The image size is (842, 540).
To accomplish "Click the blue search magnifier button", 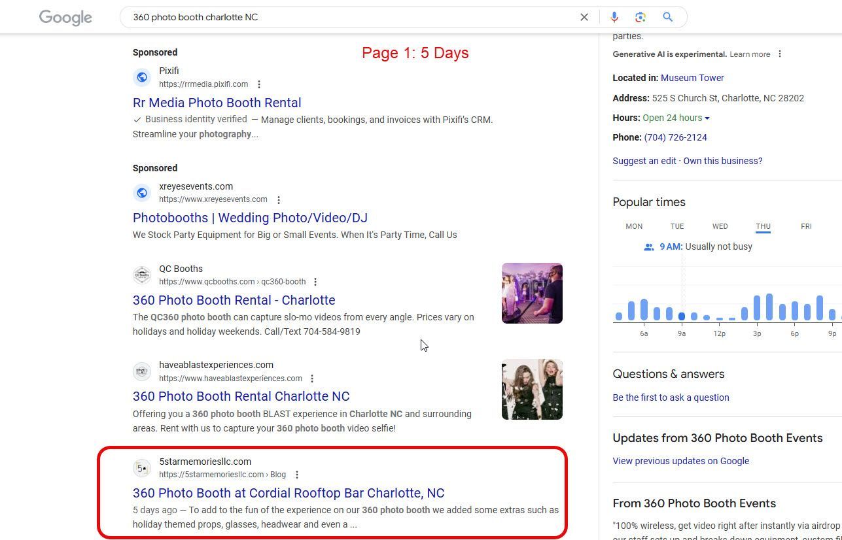I will (x=668, y=17).
